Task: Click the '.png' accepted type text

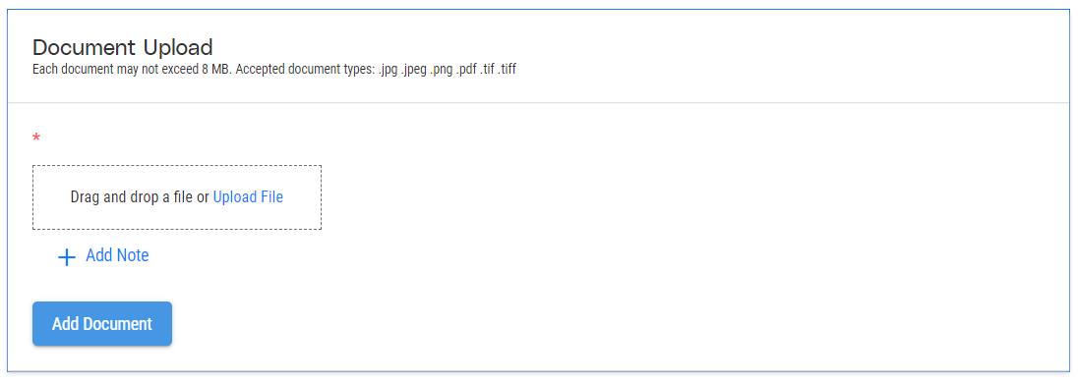Action: (442, 70)
